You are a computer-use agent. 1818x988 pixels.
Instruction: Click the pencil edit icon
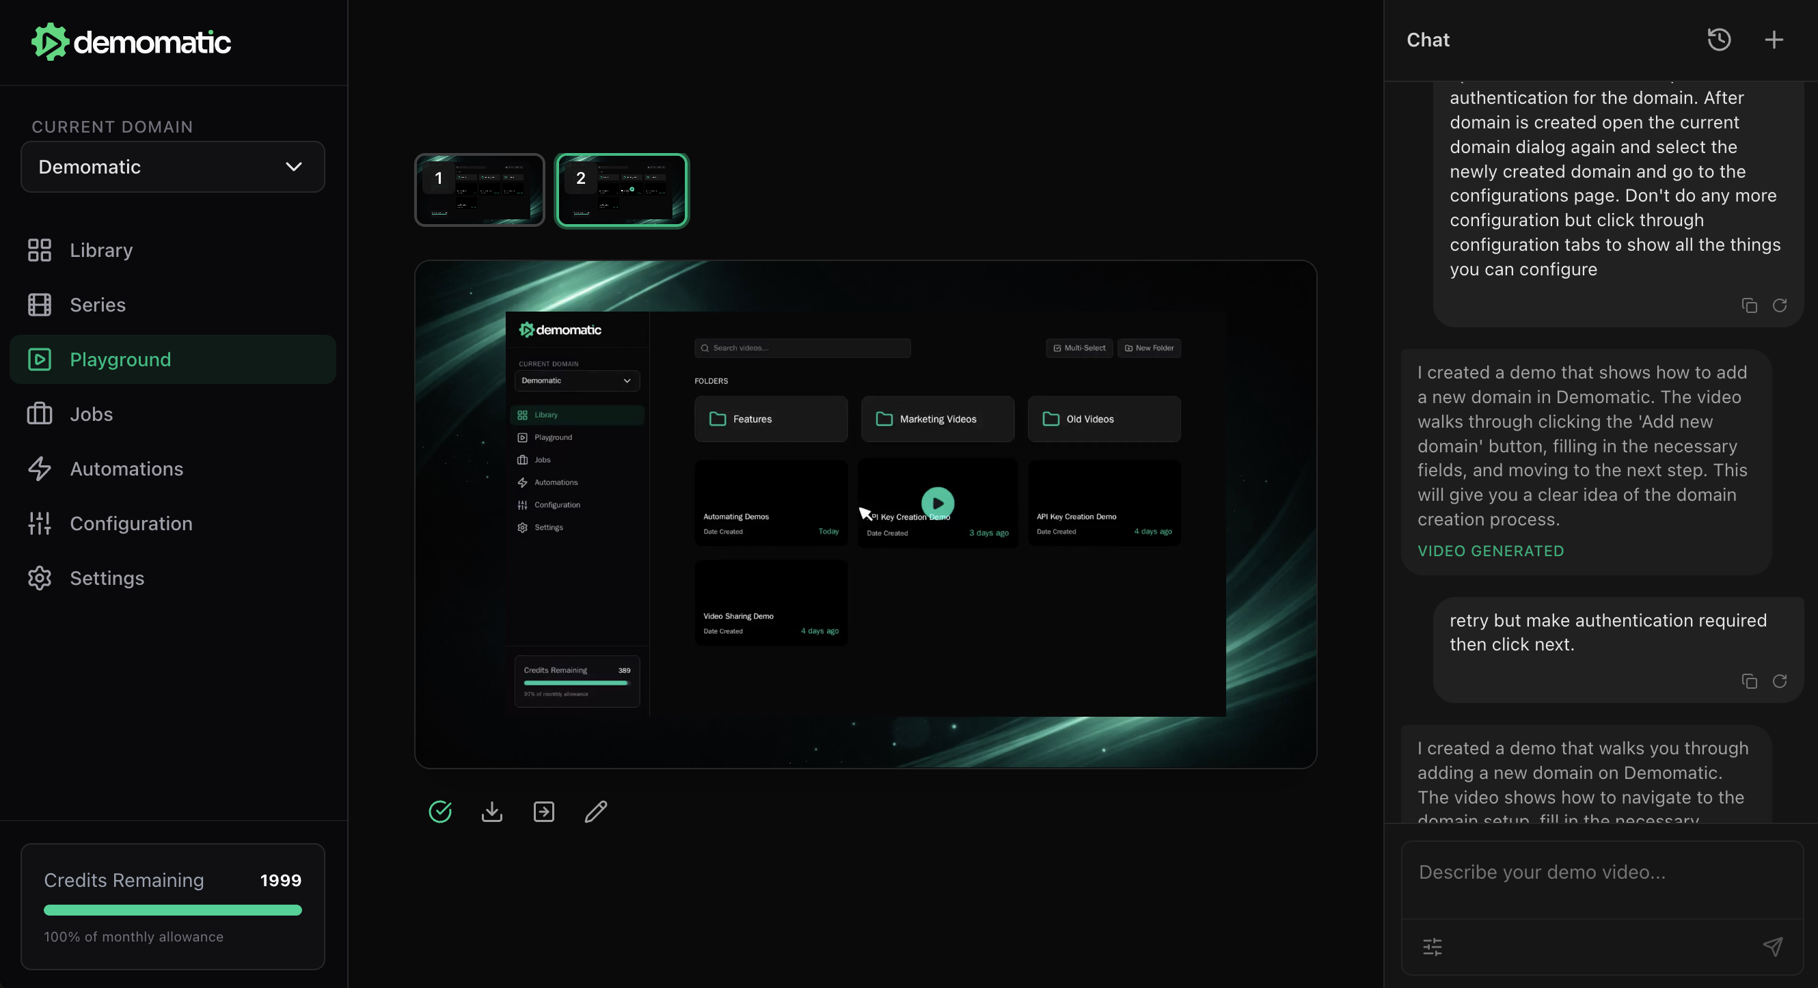596,812
